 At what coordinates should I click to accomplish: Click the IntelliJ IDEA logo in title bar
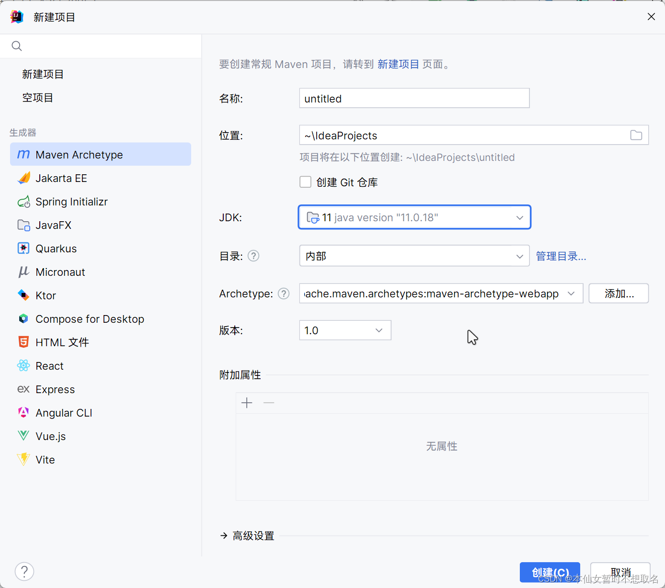[x=17, y=17]
